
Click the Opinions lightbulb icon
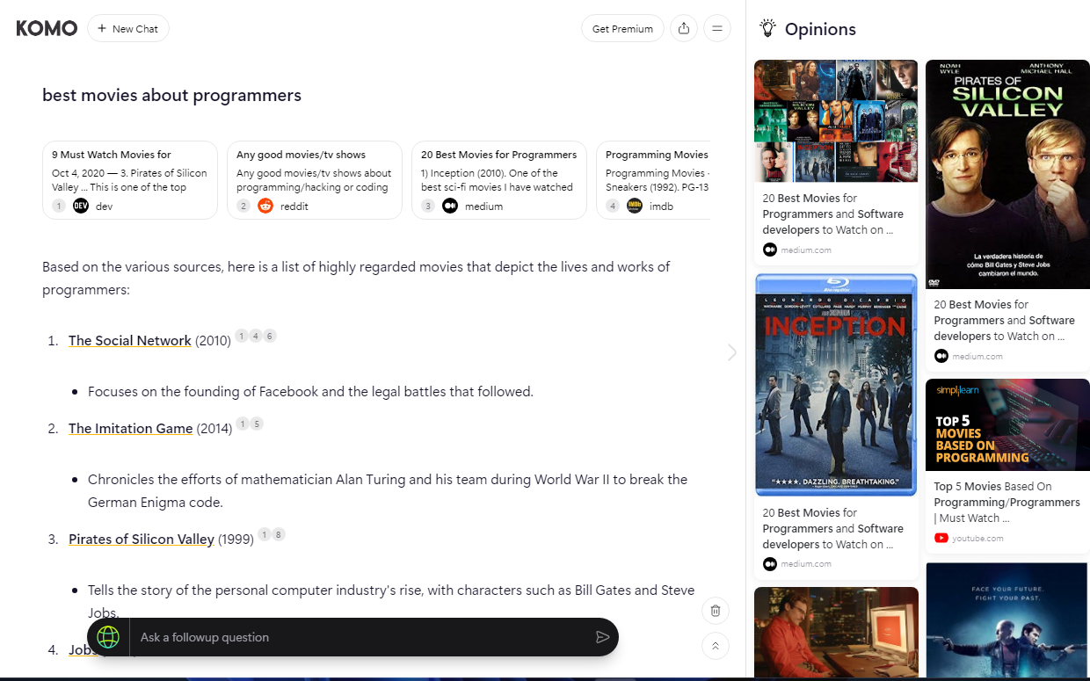(768, 28)
